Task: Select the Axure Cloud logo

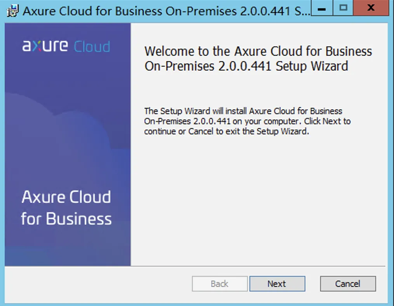Action: click(65, 46)
